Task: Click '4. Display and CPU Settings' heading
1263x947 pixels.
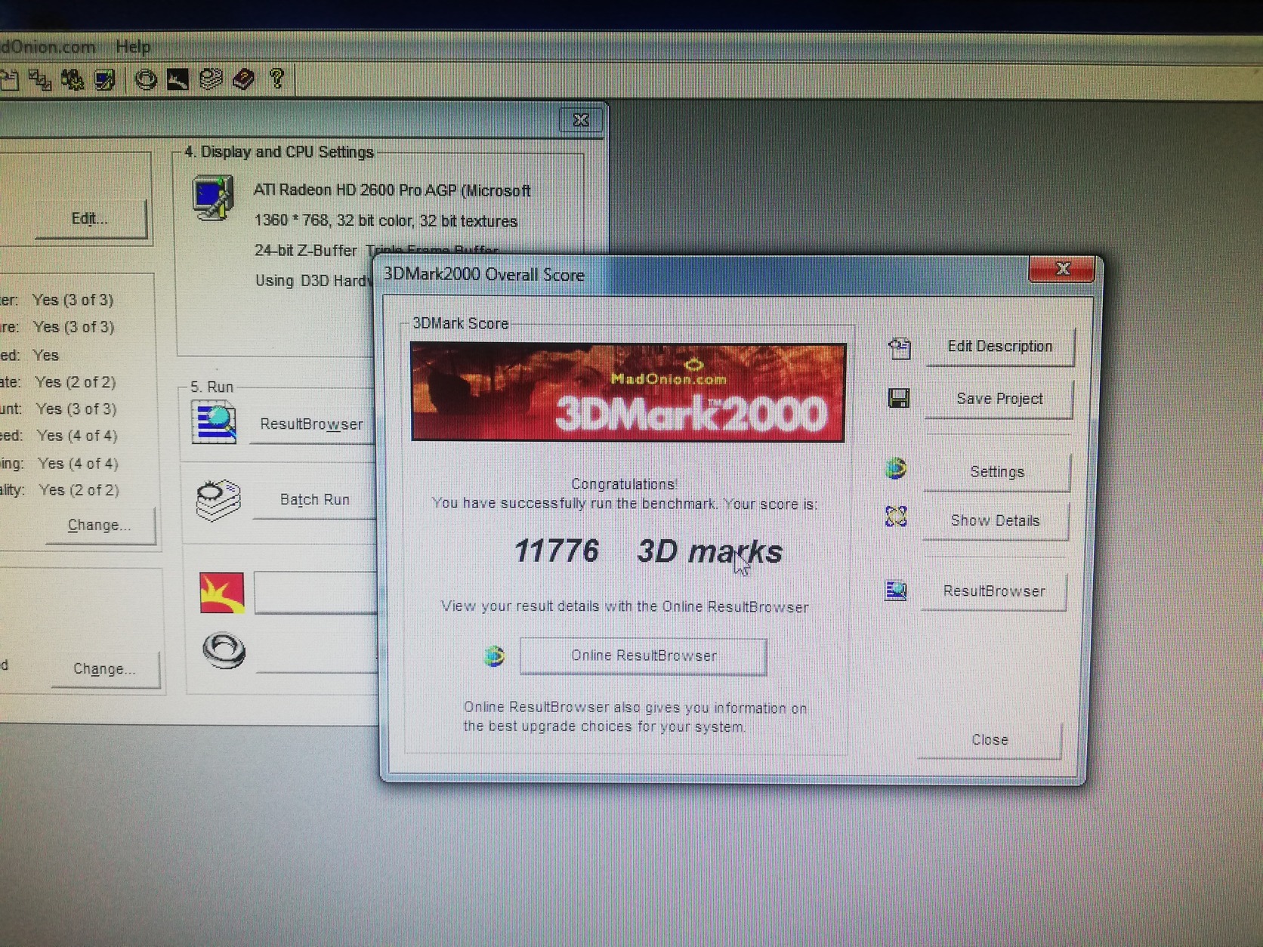Action: (x=279, y=152)
